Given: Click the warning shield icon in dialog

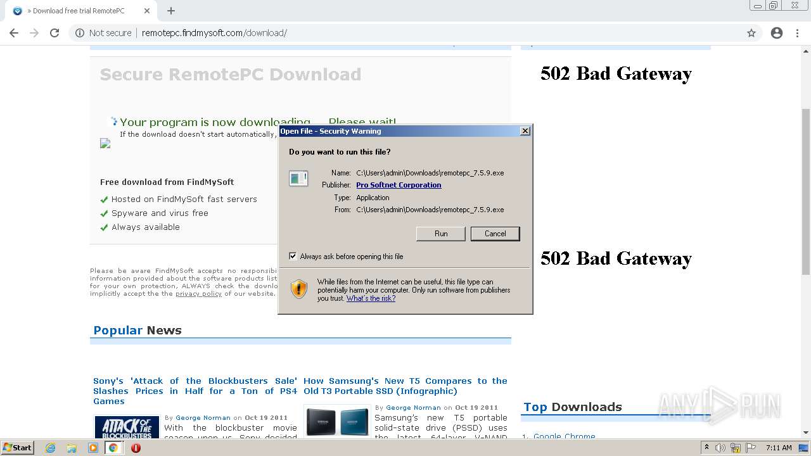Looking at the screenshot, I should 299,289.
